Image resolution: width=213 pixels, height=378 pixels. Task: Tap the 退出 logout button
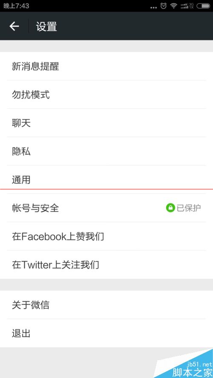click(x=106, y=333)
